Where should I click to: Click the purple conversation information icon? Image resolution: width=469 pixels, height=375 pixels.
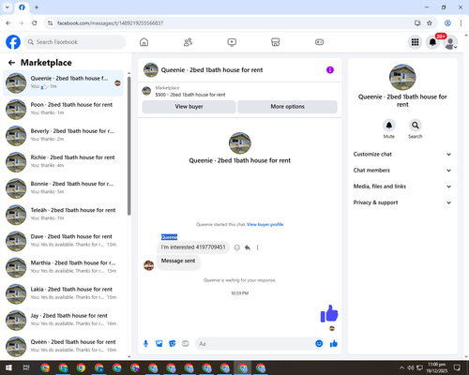(x=330, y=70)
